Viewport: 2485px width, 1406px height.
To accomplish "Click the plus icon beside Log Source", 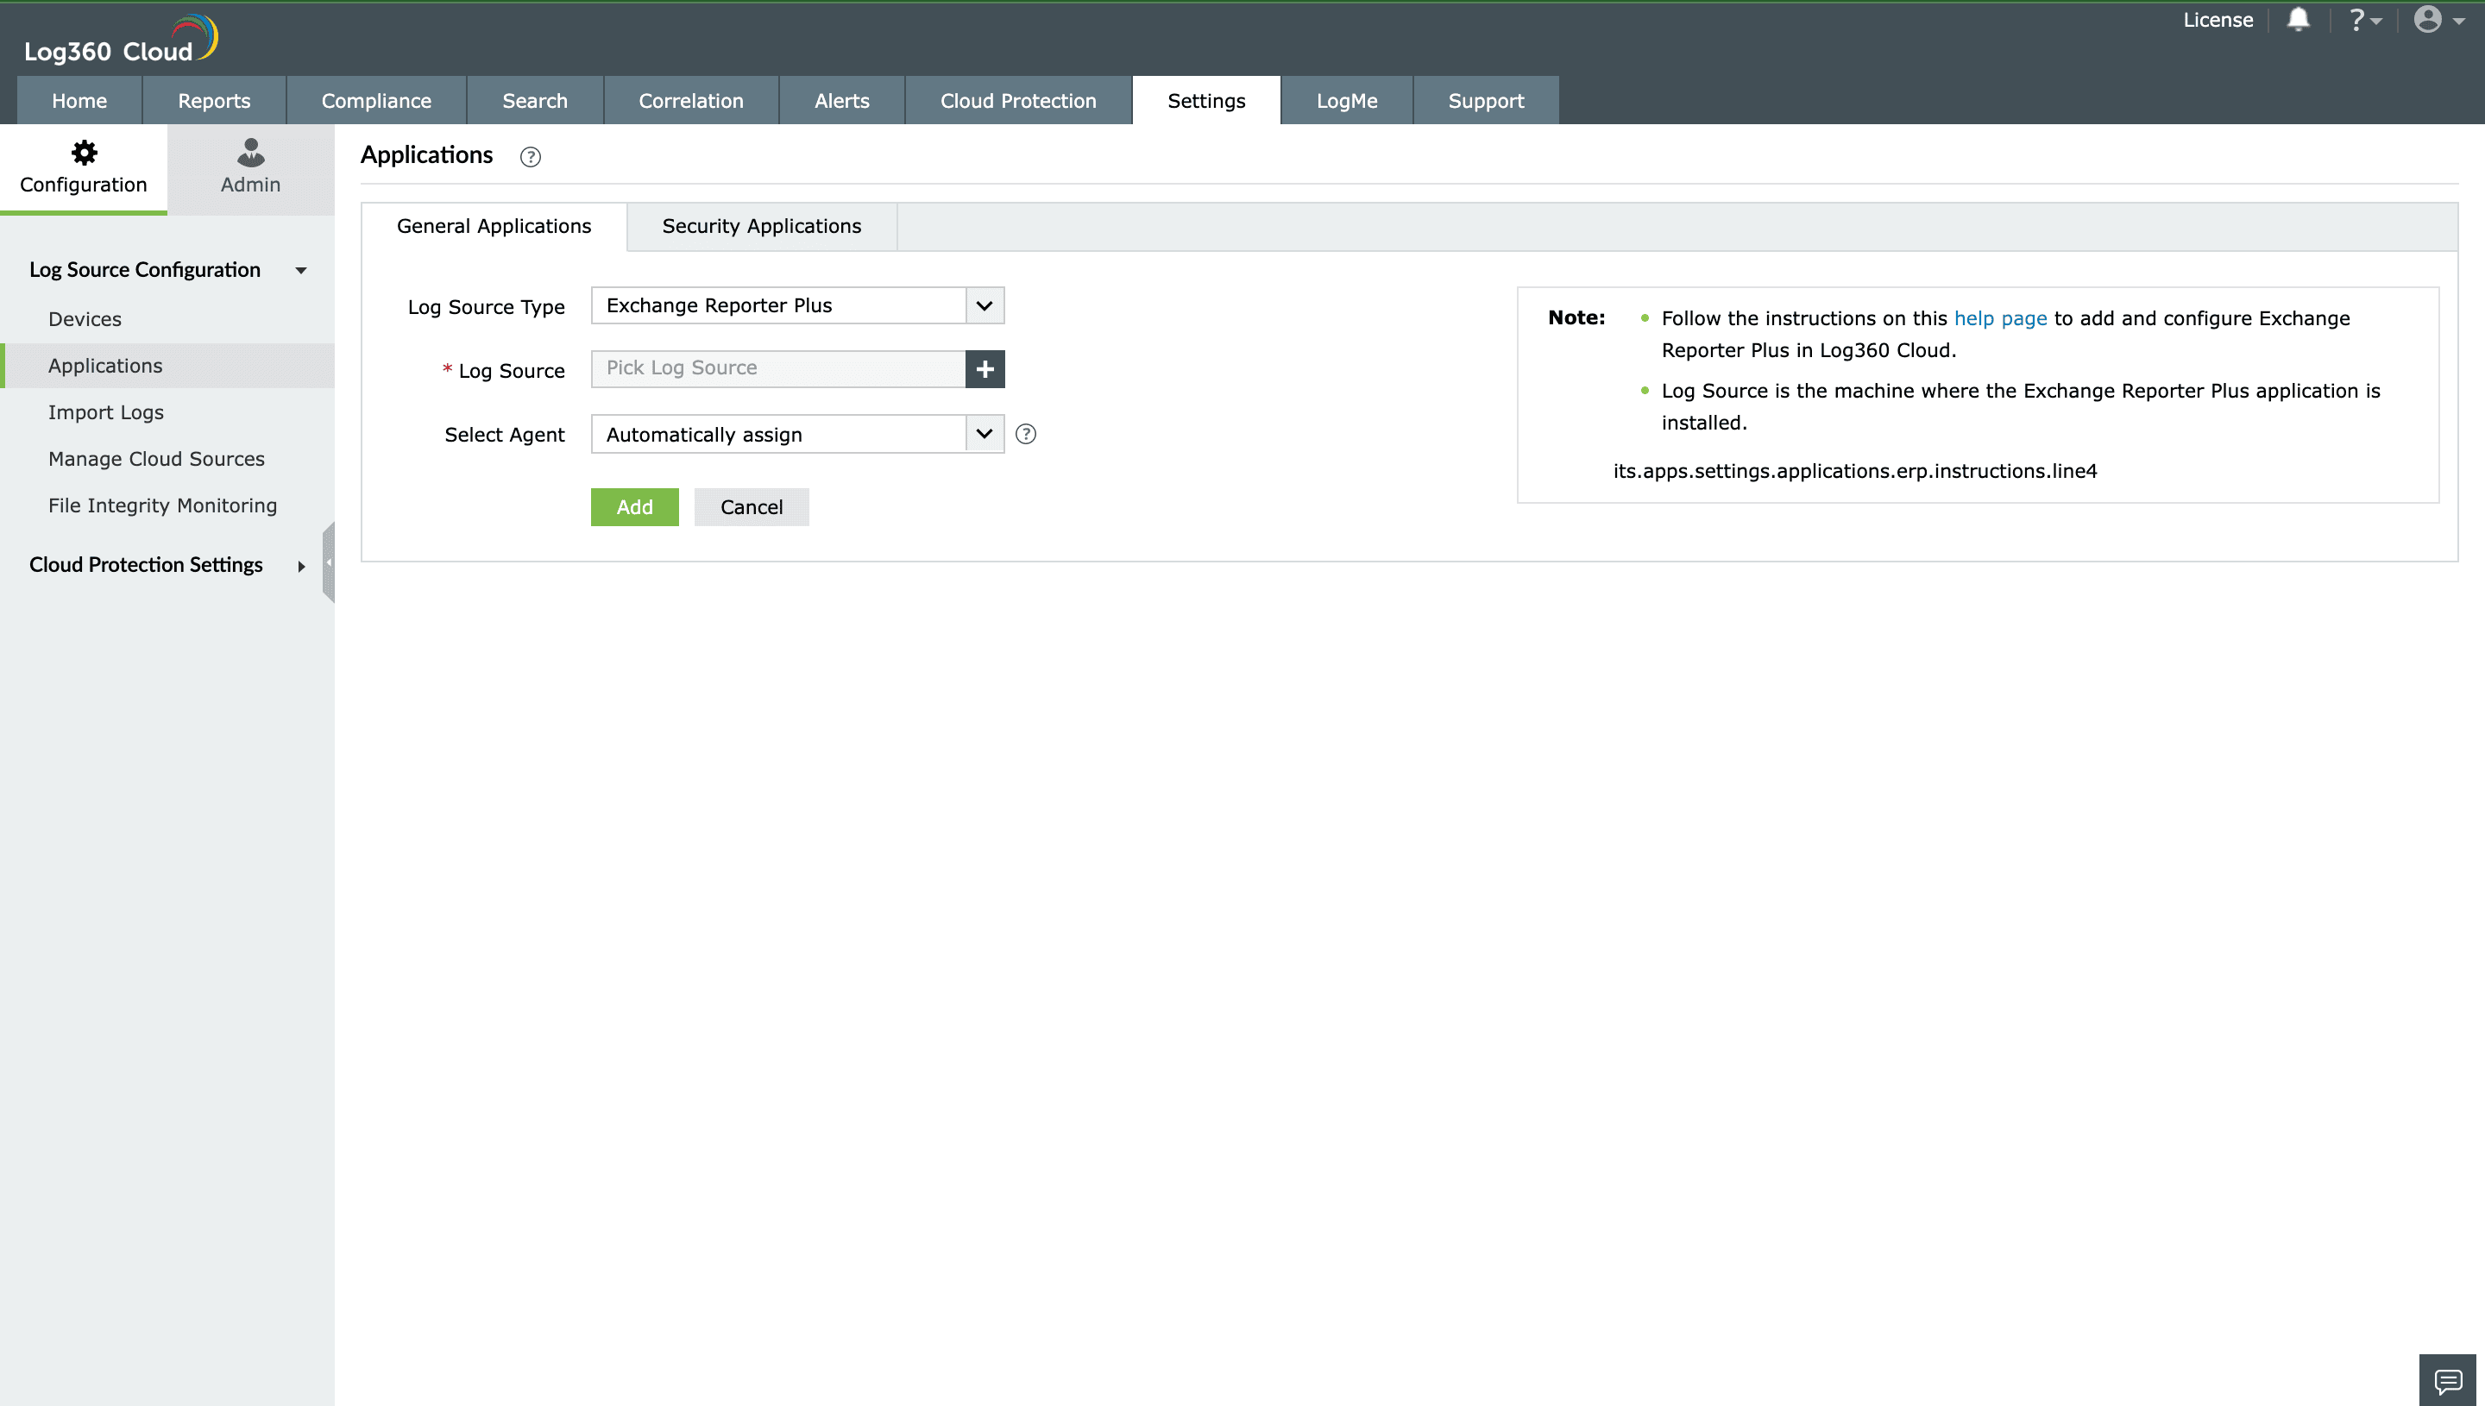I will point(985,369).
